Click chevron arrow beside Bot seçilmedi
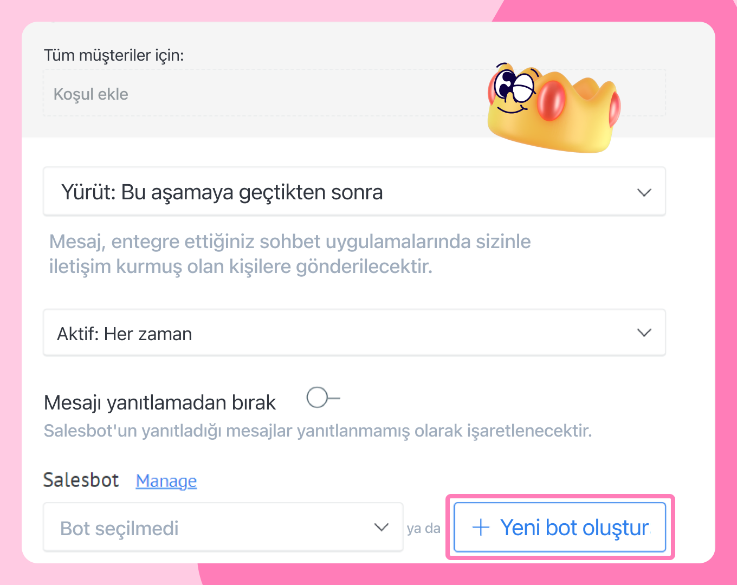This screenshot has width=737, height=585. coord(382,527)
